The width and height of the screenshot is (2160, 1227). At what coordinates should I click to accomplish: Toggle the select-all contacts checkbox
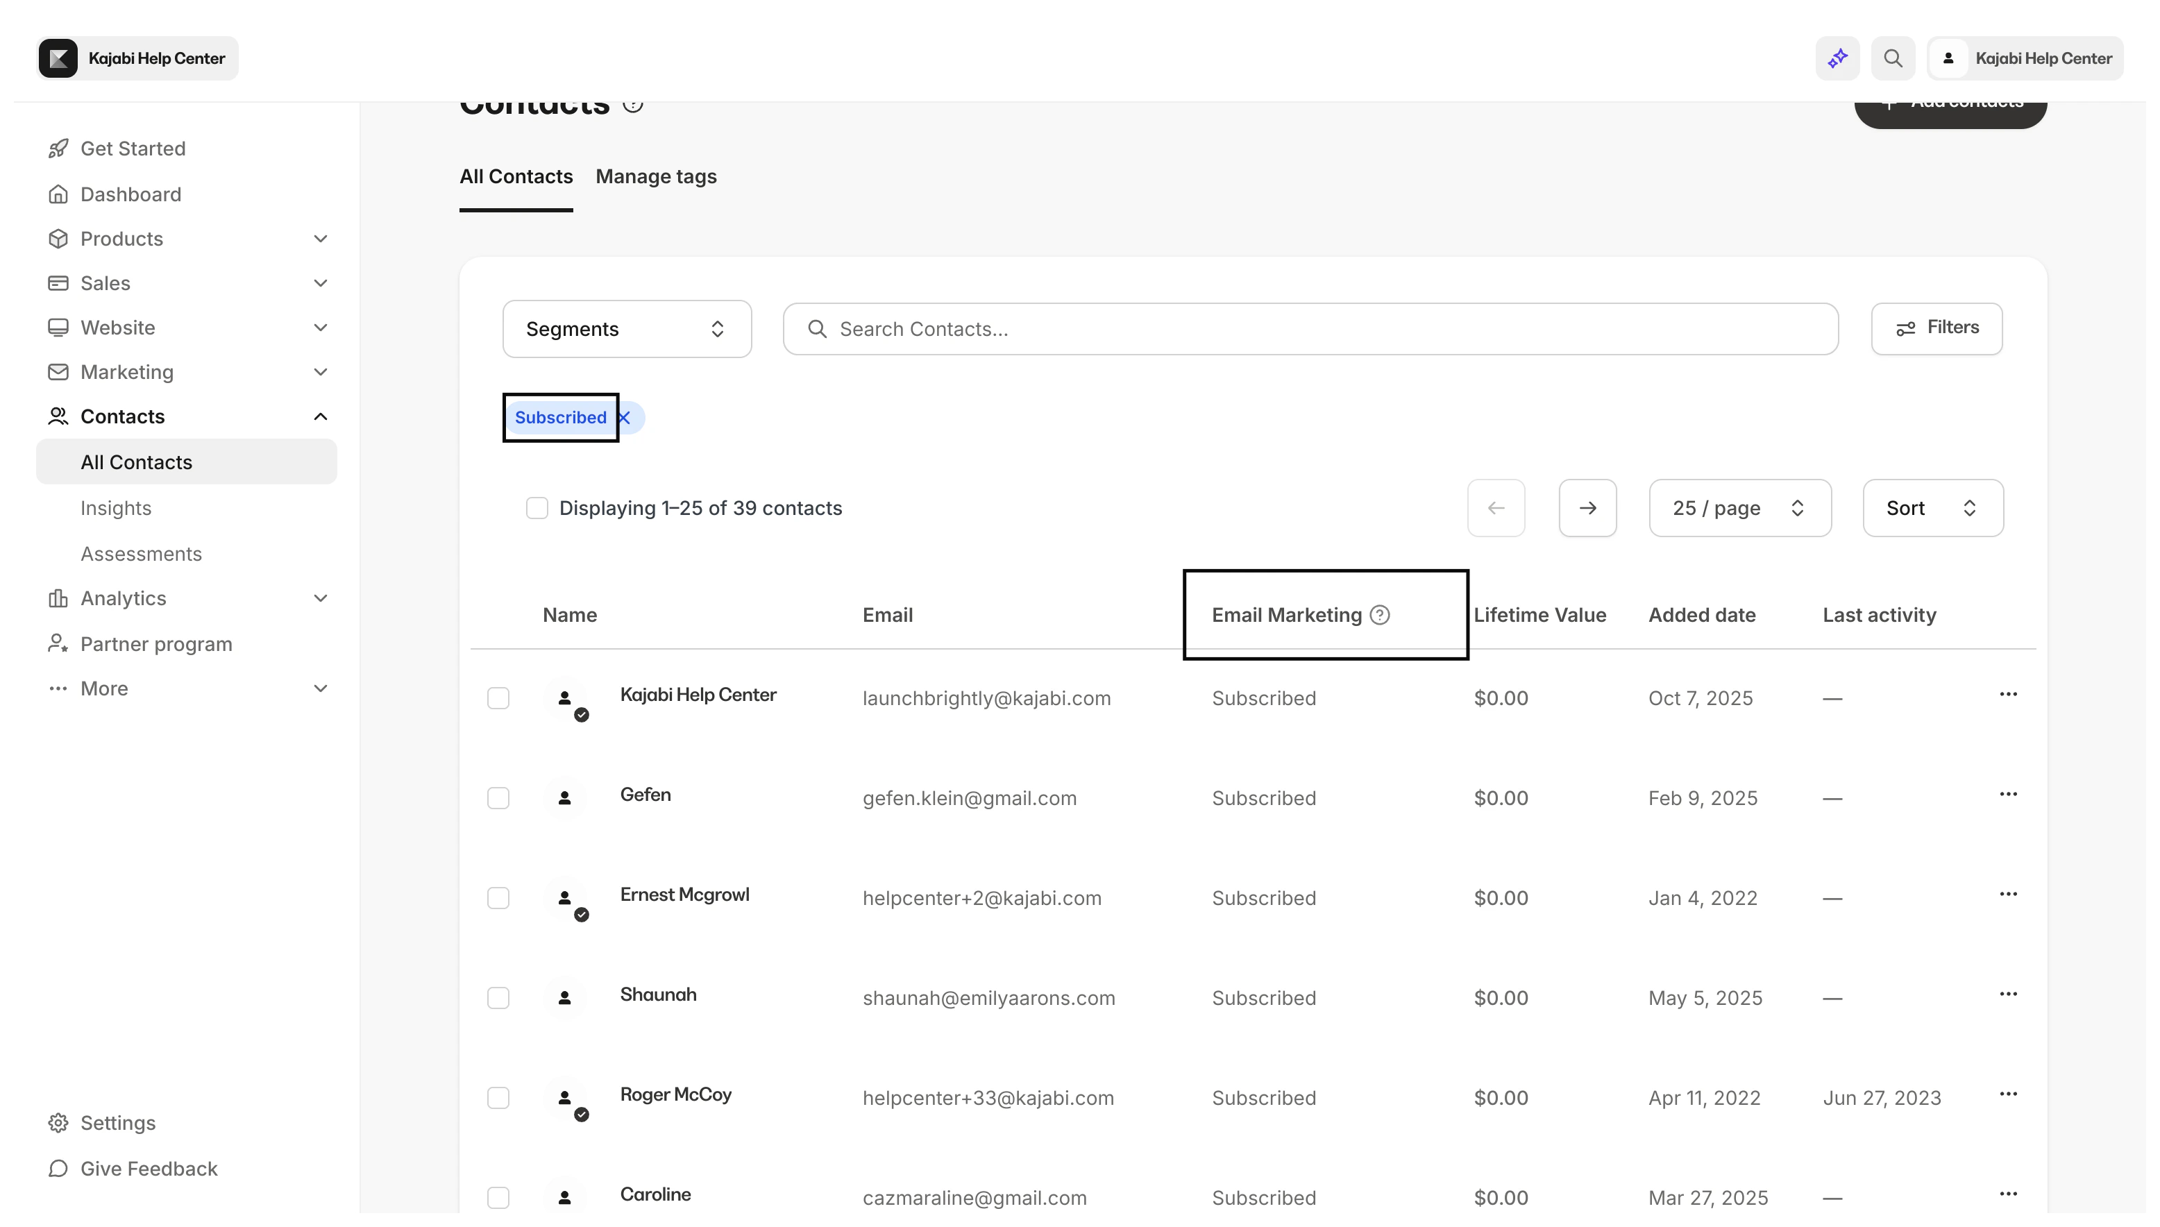(x=537, y=508)
